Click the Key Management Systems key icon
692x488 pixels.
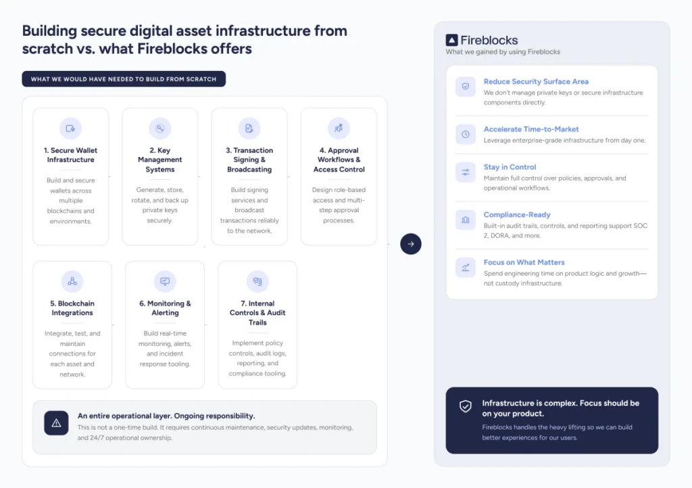point(159,128)
